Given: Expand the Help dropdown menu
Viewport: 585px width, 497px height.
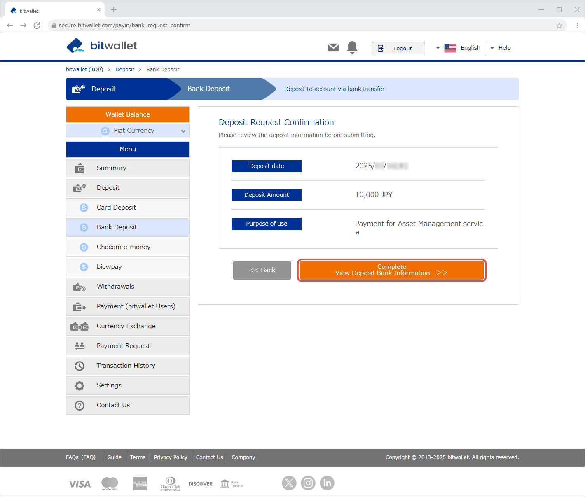Looking at the screenshot, I should point(501,48).
